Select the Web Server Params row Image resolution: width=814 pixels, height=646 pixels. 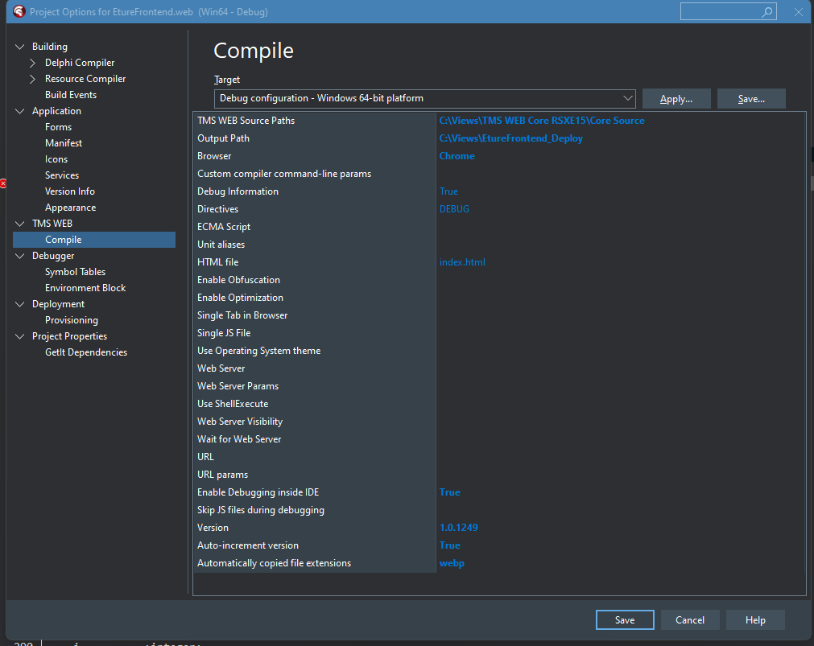(499, 386)
